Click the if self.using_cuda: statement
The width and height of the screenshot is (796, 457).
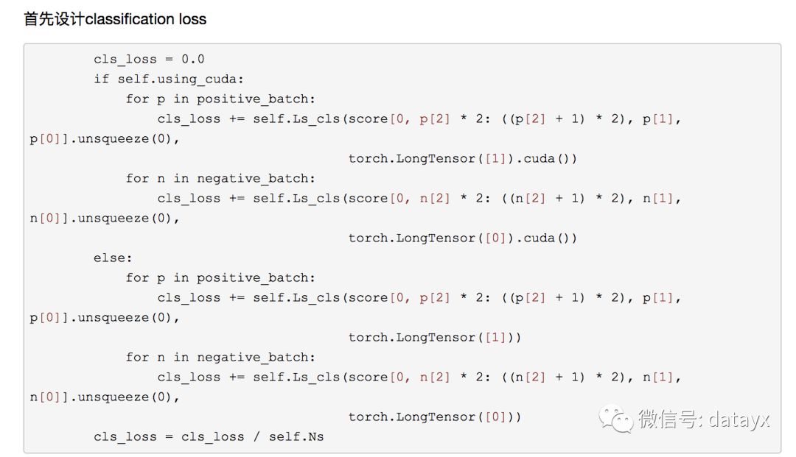coord(169,79)
